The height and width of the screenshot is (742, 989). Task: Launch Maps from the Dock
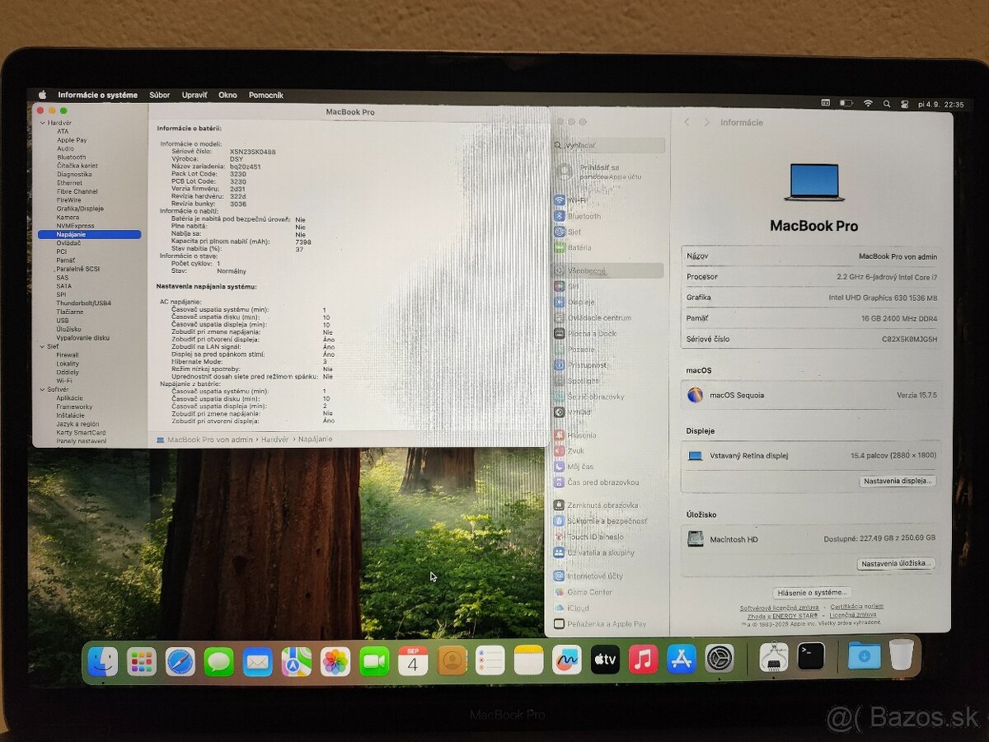click(297, 661)
